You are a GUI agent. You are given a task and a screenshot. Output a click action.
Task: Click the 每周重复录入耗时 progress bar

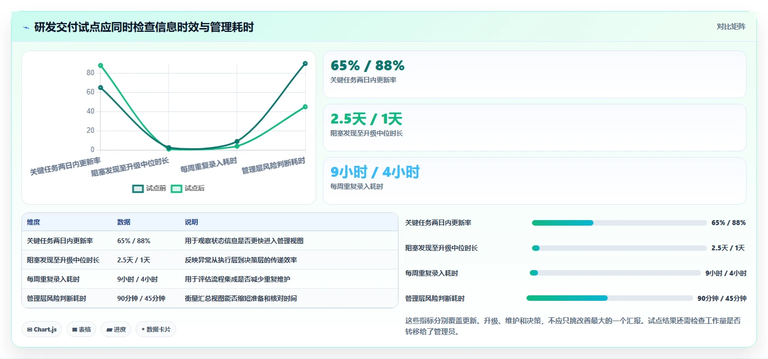tap(615, 273)
